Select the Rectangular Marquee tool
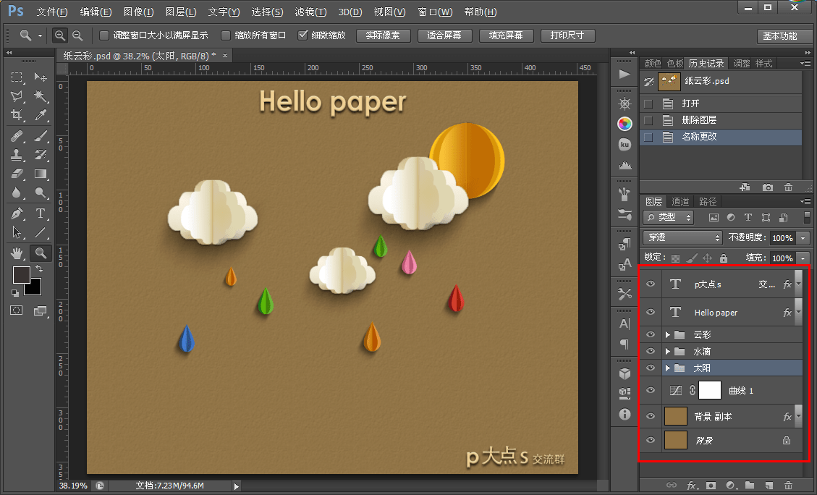The height and width of the screenshot is (495, 817). click(17, 77)
